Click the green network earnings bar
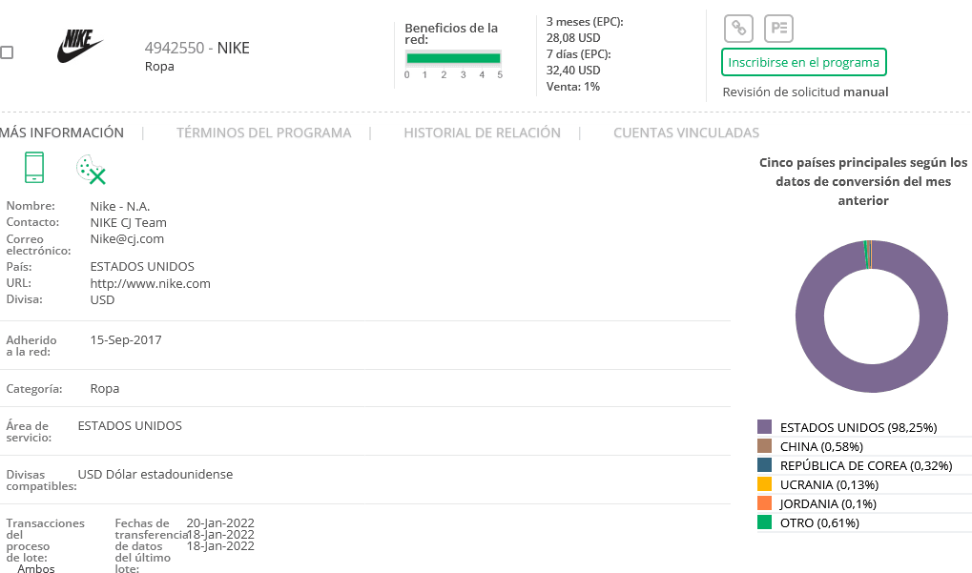This screenshot has height=573, width=972. [453, 58]
